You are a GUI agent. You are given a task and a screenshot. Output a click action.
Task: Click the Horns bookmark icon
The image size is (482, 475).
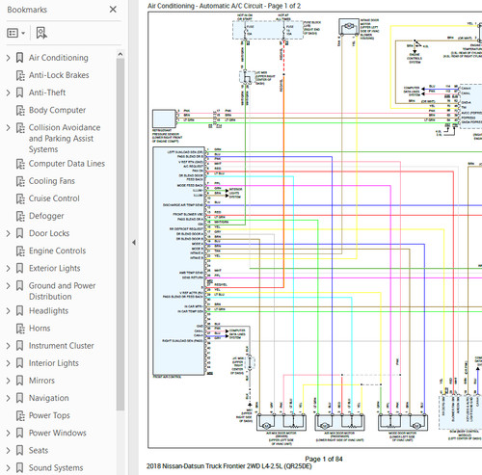pos(20,329)
